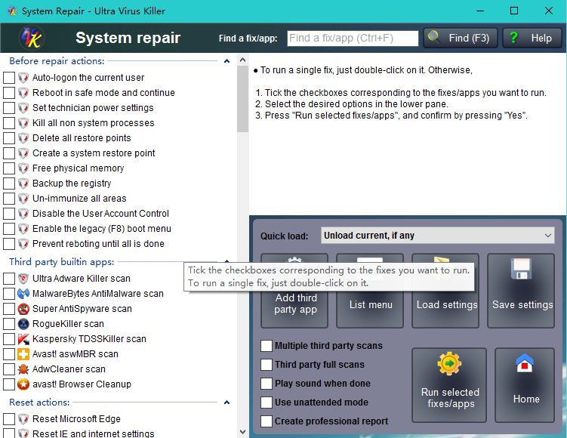Tick the Create a system restore point checkbox
This screenshot has width=567, height=438.
click(9, 153)
